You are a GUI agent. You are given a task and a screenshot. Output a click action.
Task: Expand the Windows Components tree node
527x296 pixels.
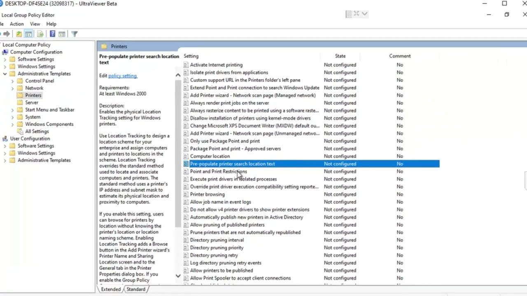point(12,124)
